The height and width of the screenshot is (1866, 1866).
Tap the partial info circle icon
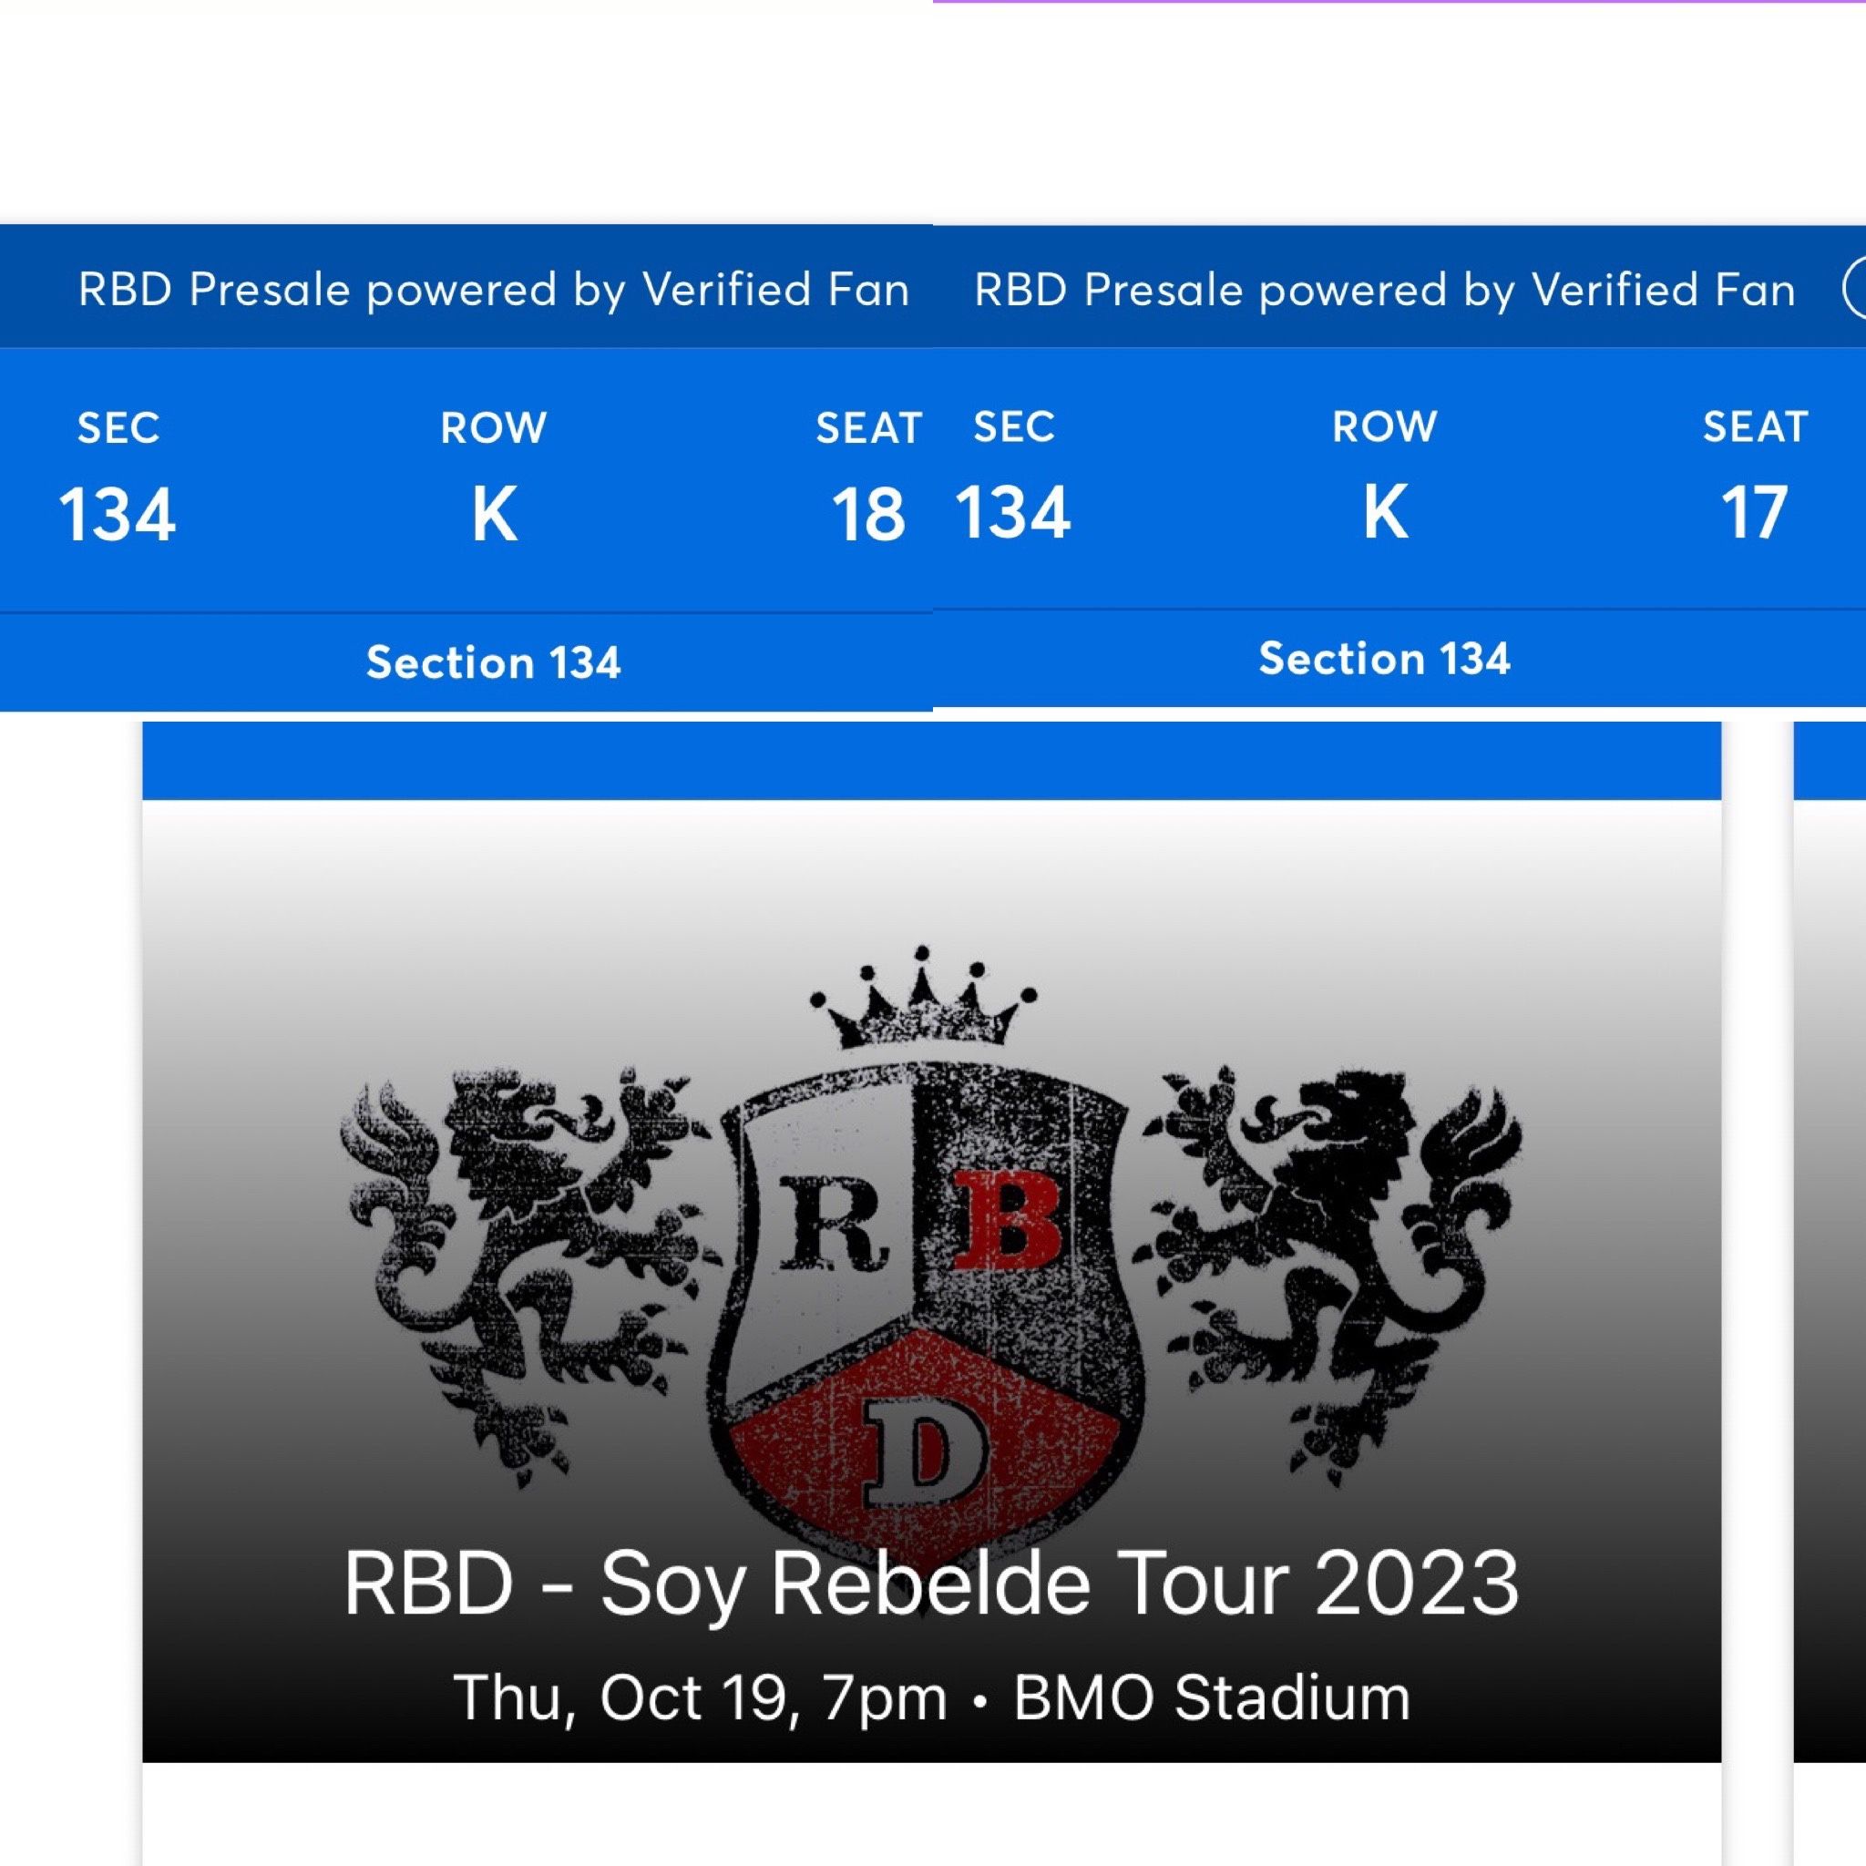(x=1855, y=289)
